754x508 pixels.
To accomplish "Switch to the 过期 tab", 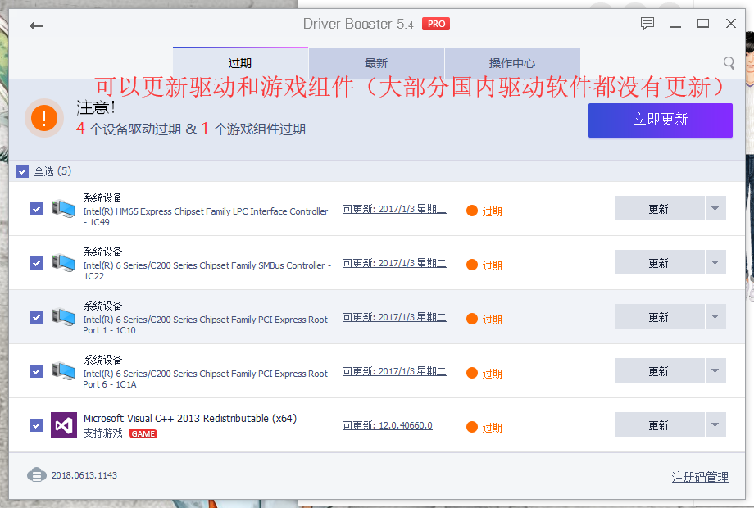I will click(x=240, y=63).
